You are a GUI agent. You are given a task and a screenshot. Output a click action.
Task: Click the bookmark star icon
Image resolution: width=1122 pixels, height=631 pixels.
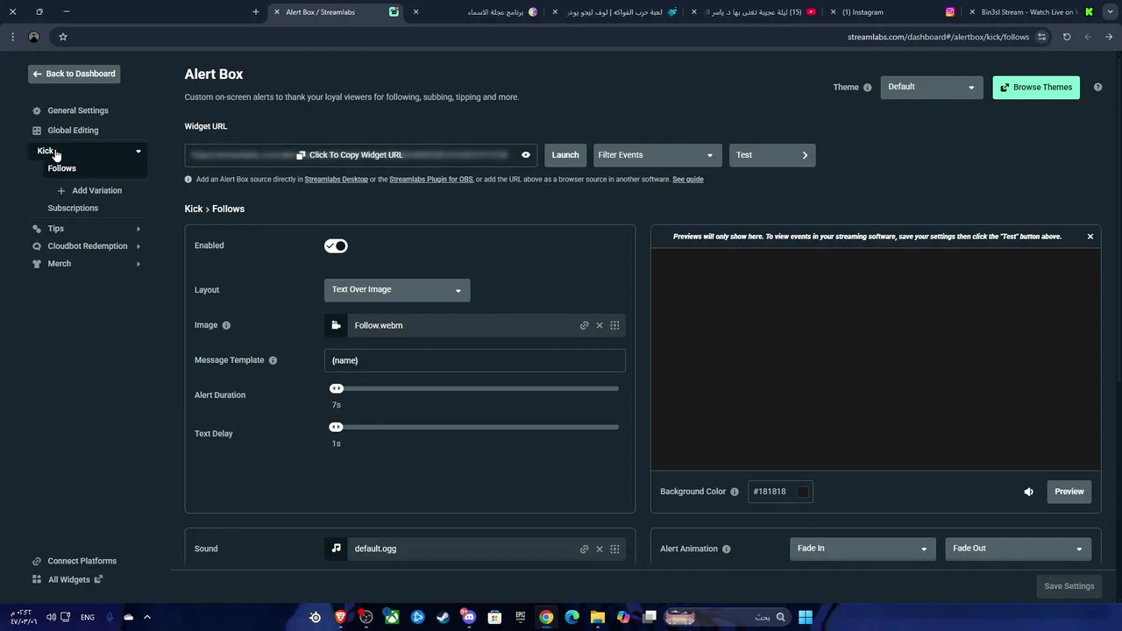tap(63, 37)
